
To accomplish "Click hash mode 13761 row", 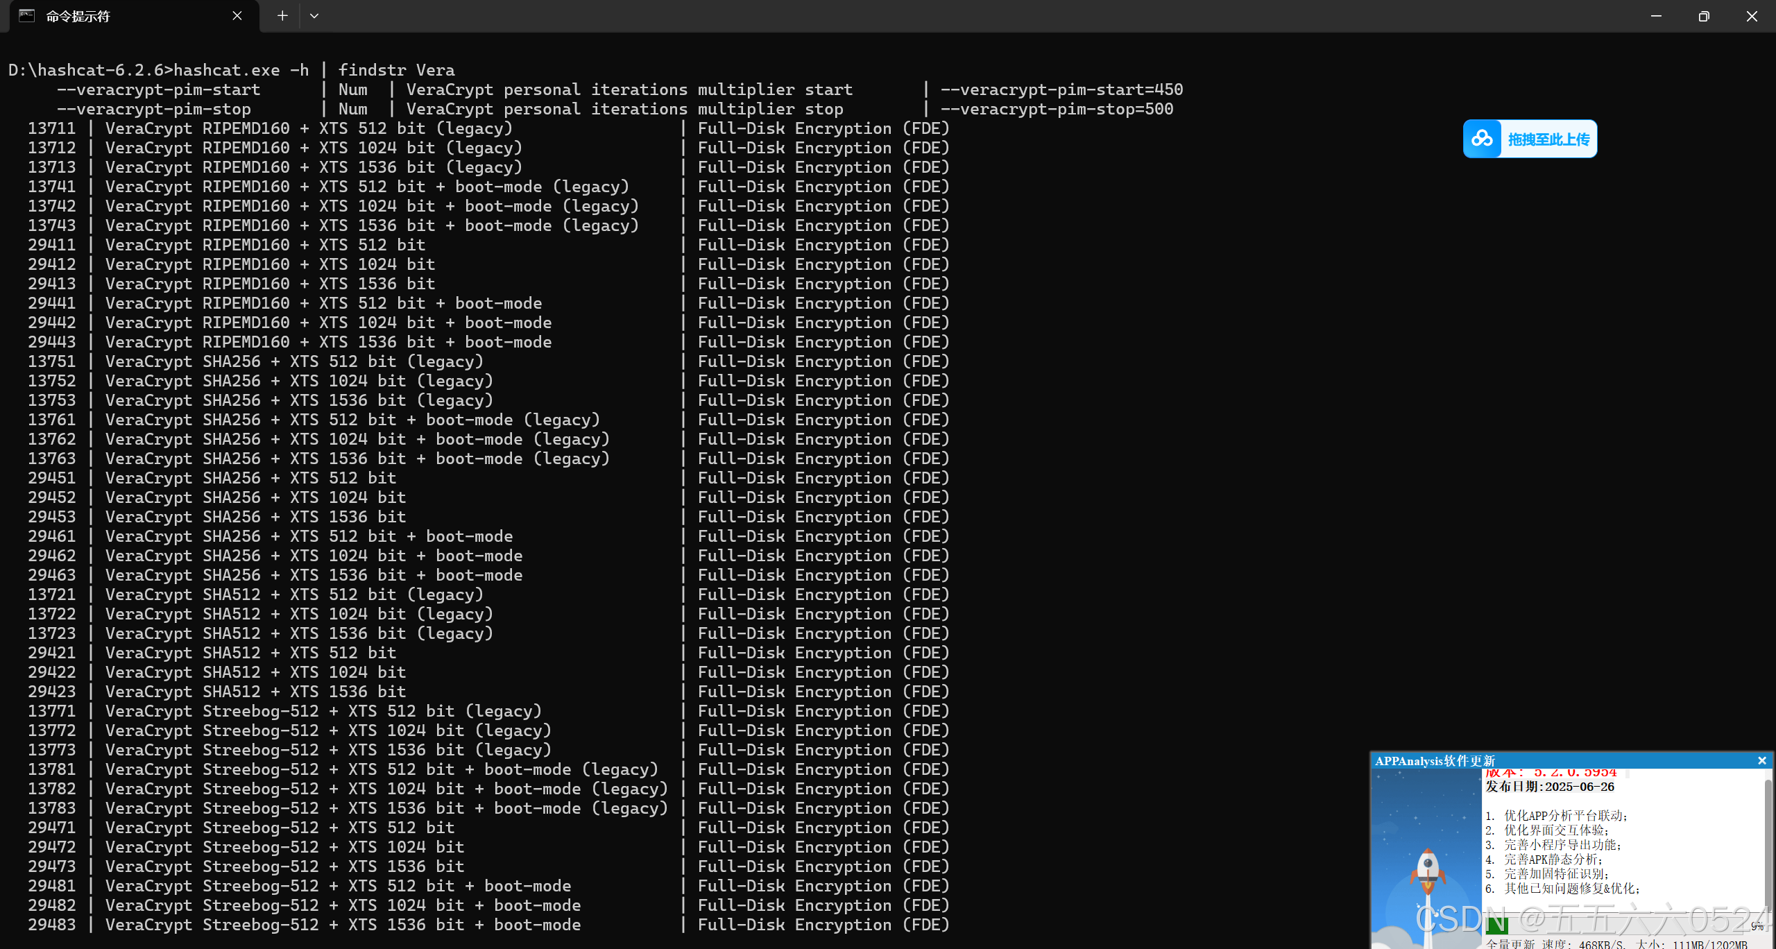I will pos(488,420).
